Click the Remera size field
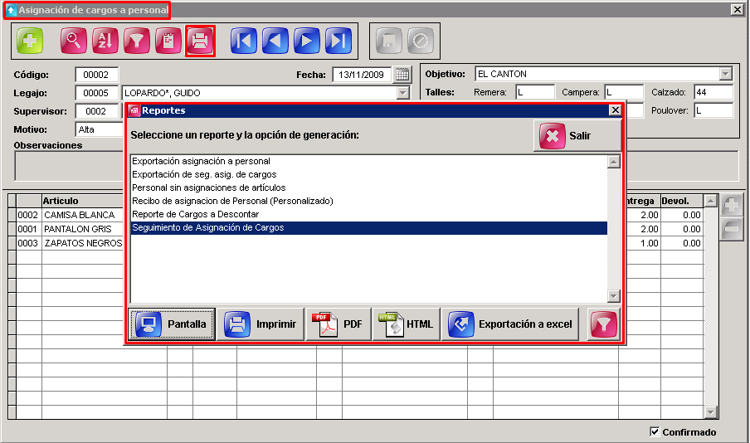 tap(535, 92)
